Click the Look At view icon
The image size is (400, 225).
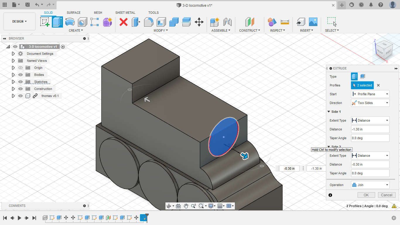tap(178, 206)
